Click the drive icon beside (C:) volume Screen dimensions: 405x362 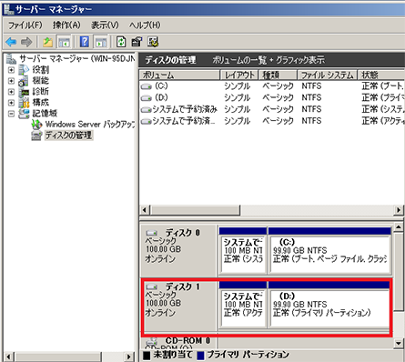(147, 86)
